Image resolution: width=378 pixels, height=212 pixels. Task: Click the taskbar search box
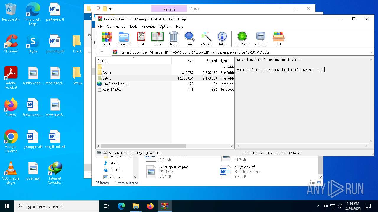(x=57, y=206)
